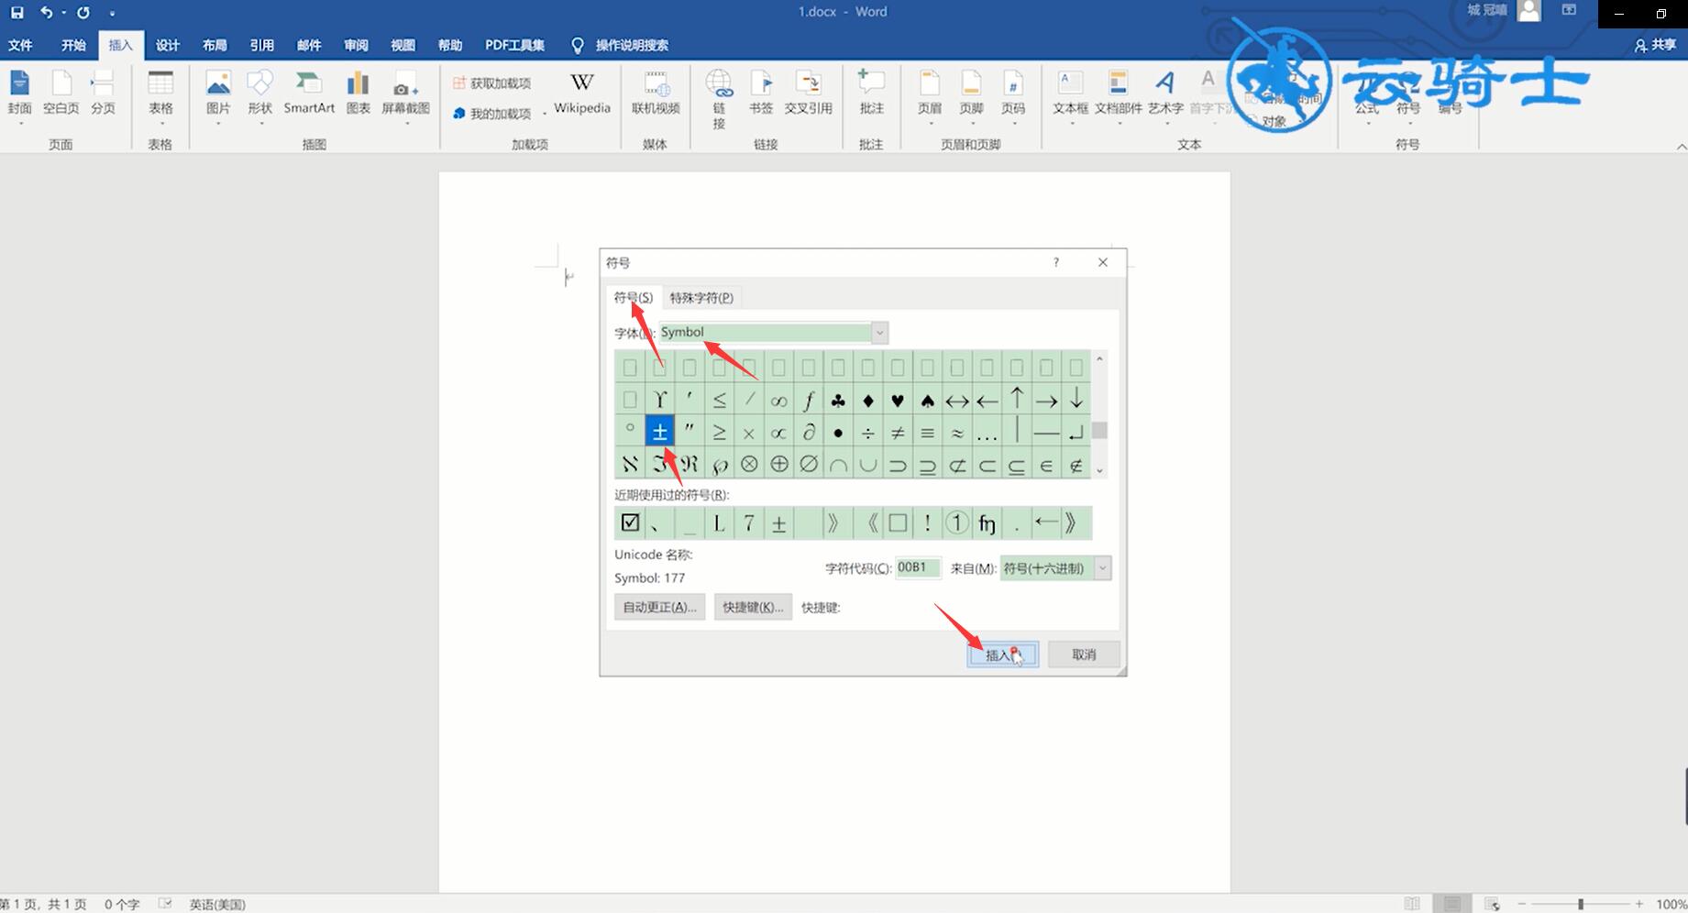Insert 艺术字 WordArt
The width and height of the screenshot is (1688, 913).
click(1165, 96)
